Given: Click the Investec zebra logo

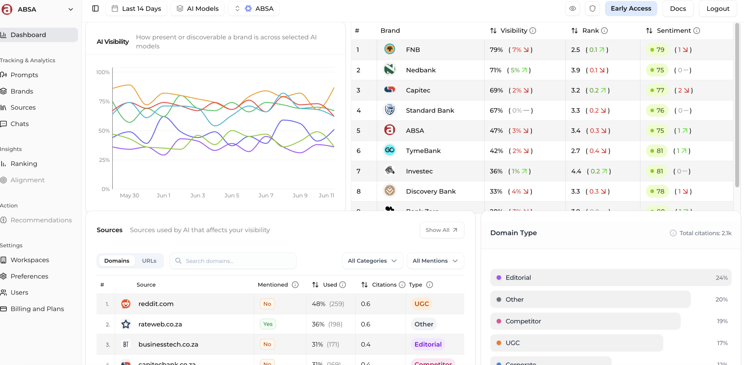Looking at the screenshot, I should [x=389, y=170].
